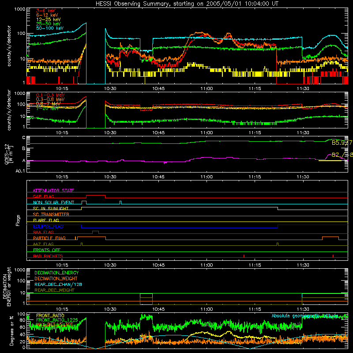The height and width of the screenshot is (353, 353).
Task: Click the 0.3-0.8 MeV legend label
Action: click(50, 99)
